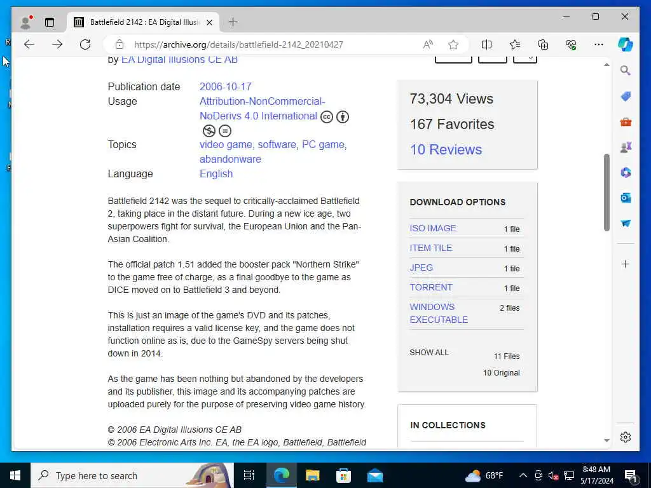Screen dimensions: 651x488
Task: Open Collections panel
Action: point(543,44)
